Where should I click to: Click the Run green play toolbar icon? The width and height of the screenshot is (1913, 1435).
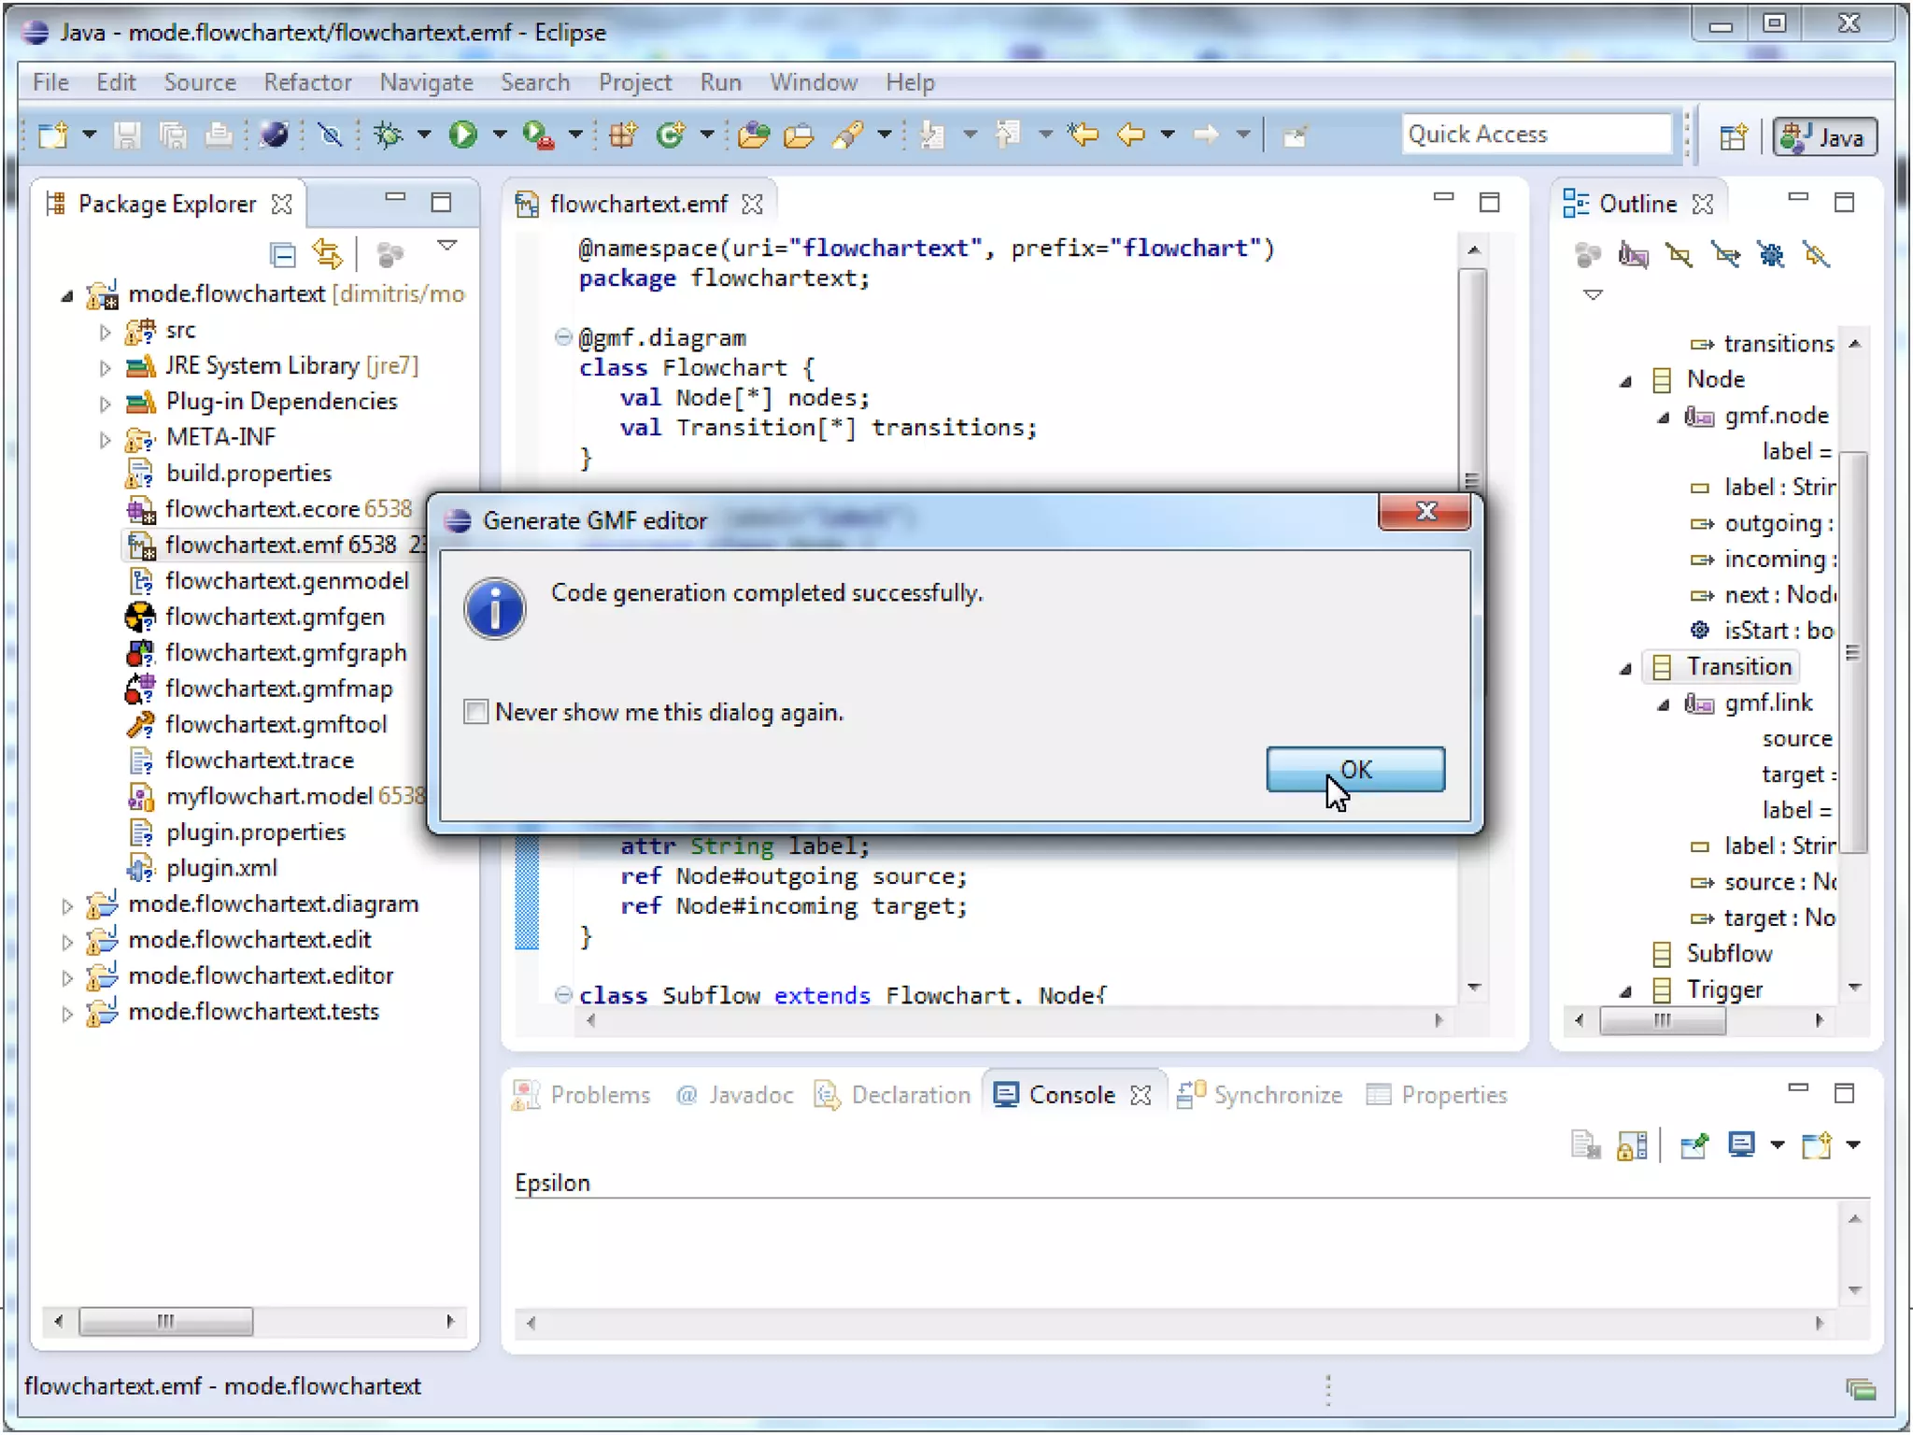coord(462,135)
